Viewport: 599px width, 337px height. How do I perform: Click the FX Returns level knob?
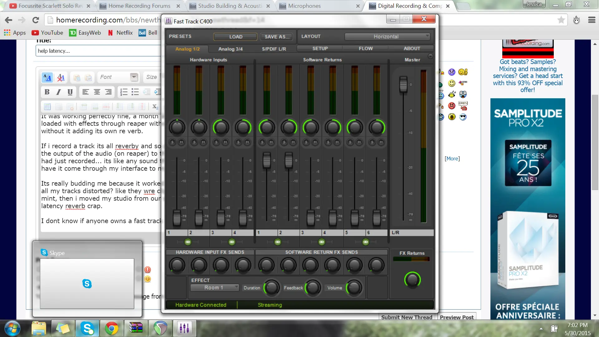(412, 280)
